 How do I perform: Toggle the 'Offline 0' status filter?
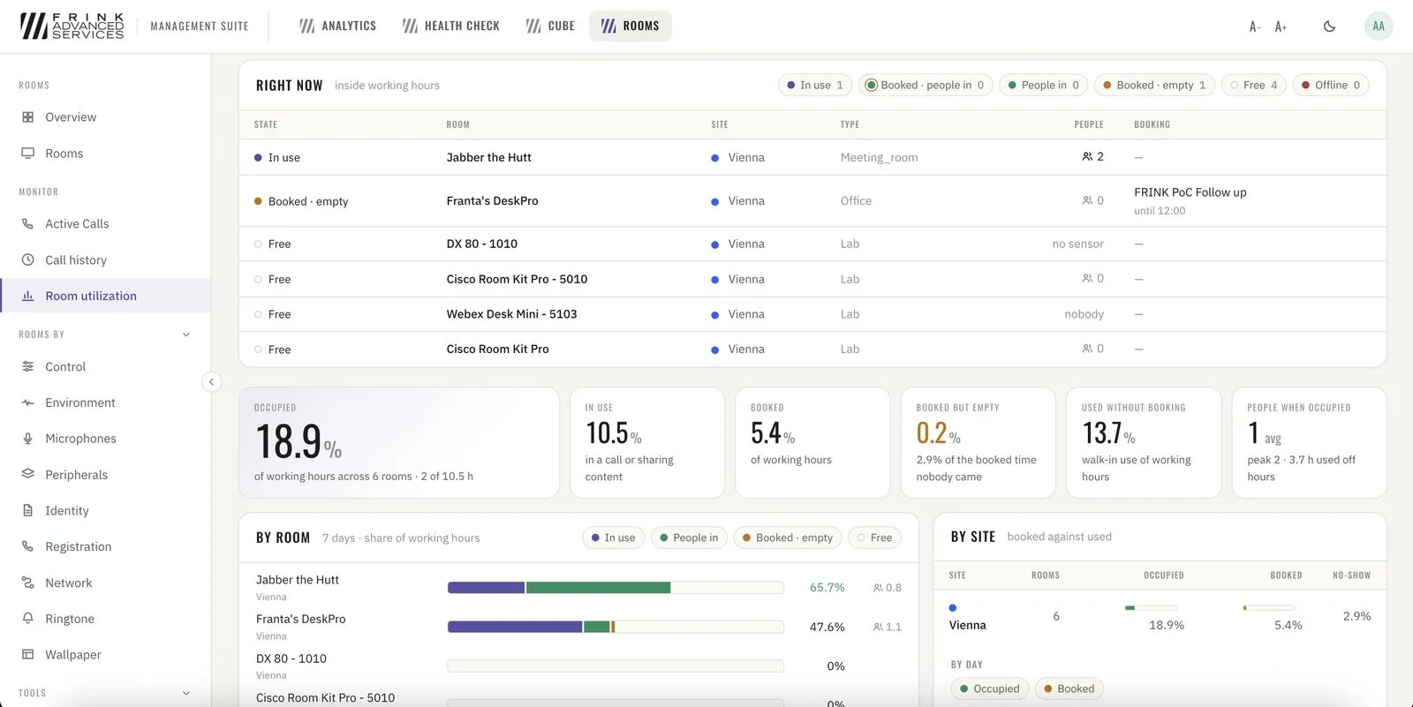point(1331,86)
